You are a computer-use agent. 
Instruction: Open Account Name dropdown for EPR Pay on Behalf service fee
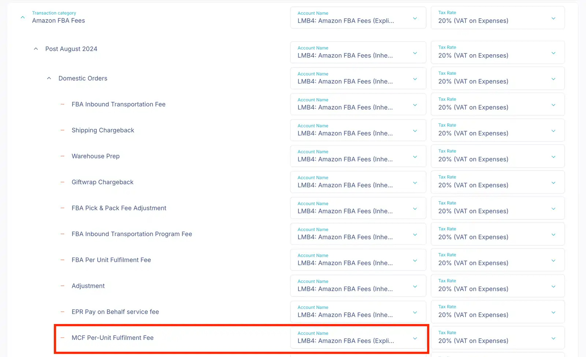[x=358, y=312]
